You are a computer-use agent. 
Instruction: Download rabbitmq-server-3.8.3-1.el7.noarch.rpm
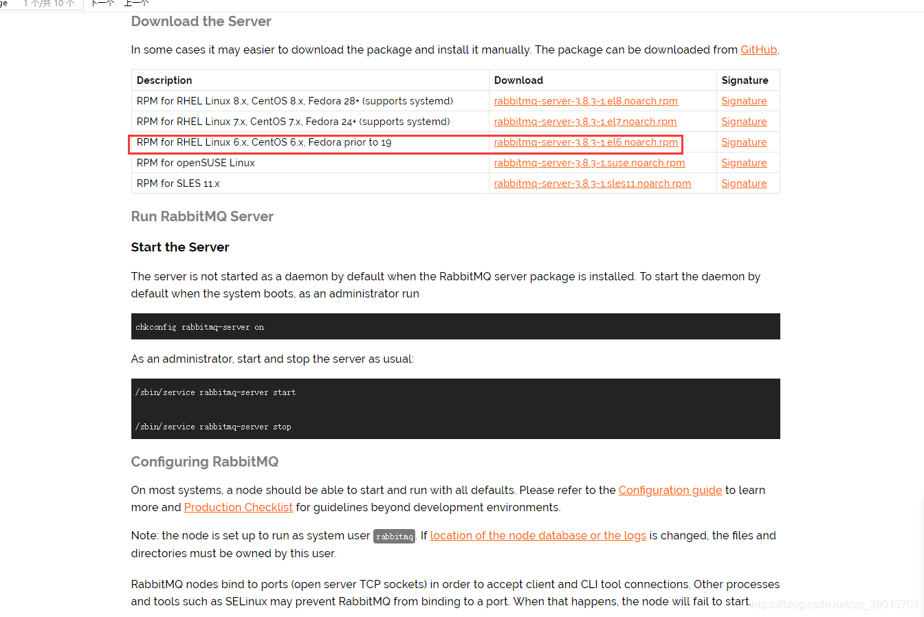pyautogui.click(x=585, y=122)
